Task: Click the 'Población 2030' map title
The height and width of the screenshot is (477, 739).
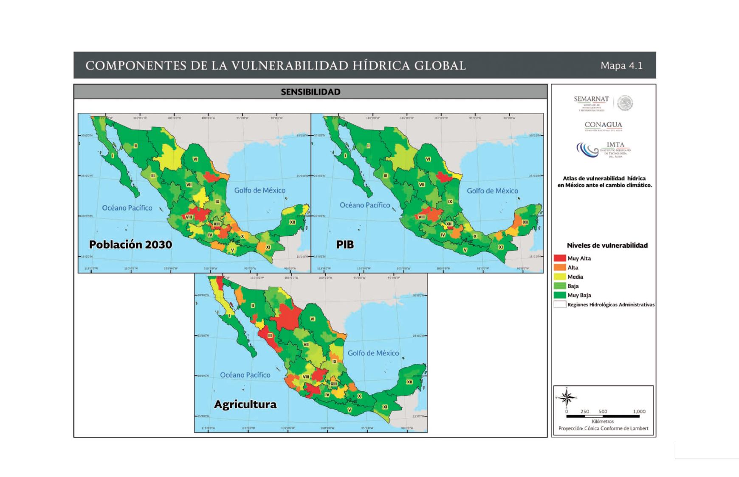Action: tap(130, 244)
